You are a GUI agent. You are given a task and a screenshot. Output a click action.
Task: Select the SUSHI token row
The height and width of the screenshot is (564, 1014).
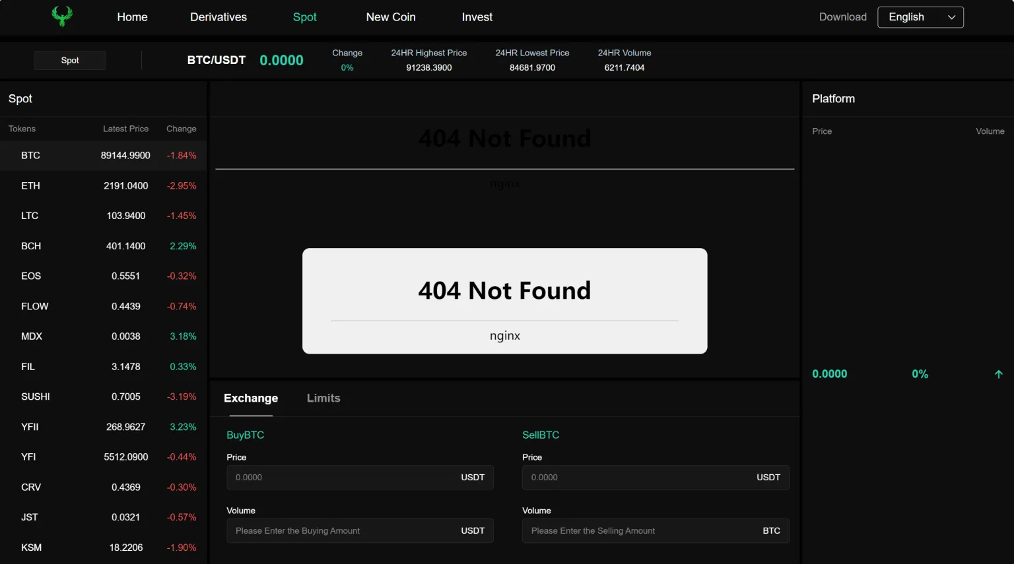103,396
